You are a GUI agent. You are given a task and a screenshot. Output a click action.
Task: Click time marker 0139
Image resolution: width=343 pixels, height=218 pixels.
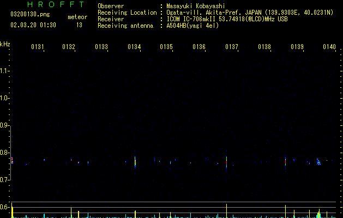[297, 47]
